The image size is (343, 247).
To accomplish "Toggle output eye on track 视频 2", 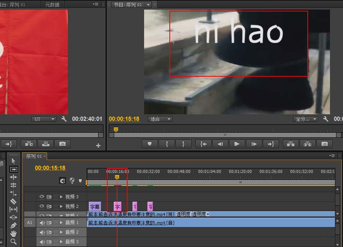I will 41,206.
